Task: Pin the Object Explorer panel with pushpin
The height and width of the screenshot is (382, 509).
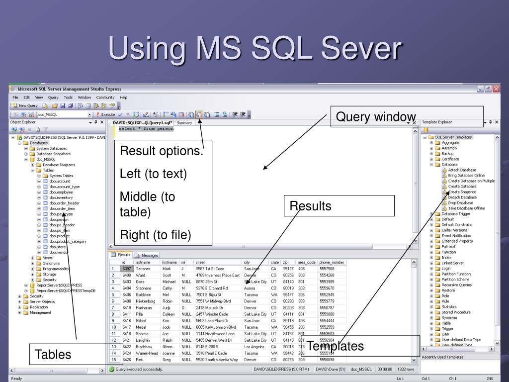Action: (96, 122)
